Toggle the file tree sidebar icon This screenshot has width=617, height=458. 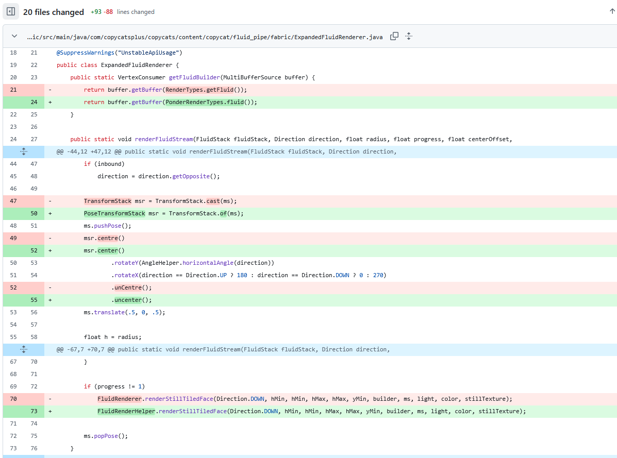11,11
